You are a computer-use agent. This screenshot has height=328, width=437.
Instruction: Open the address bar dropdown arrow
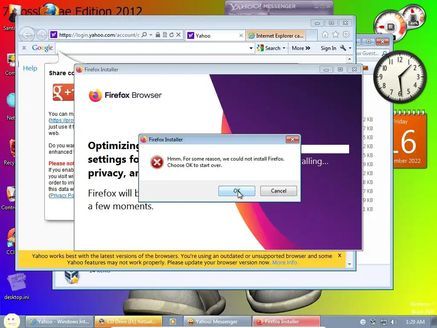pyautogui.click(x=151, y=35)
